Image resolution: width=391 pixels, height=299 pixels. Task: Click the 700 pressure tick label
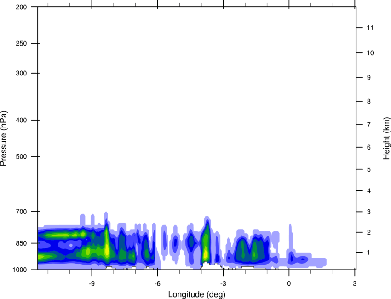click(21, 212)
